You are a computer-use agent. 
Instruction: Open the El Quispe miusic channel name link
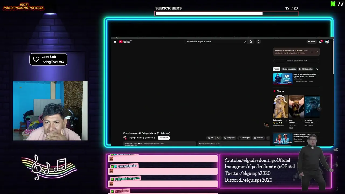(x=135, y=138)
